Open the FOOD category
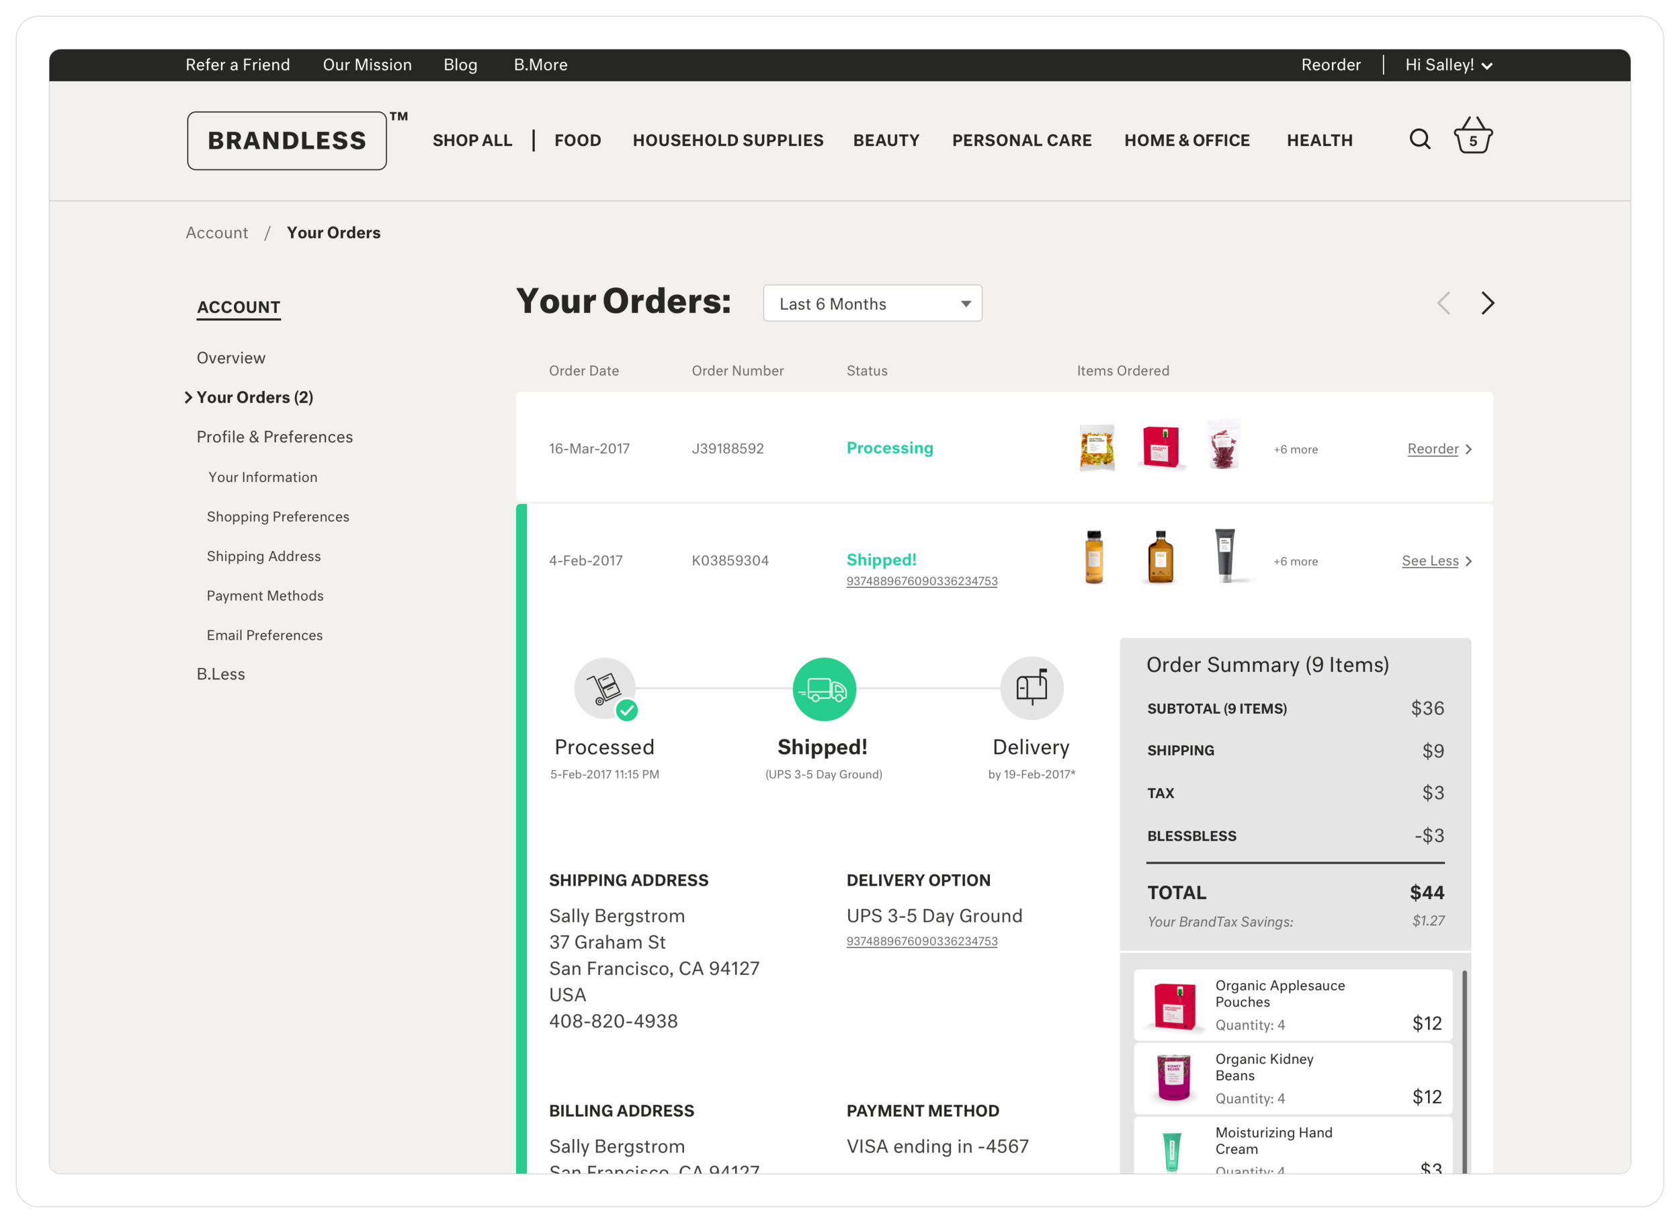The image size is (1680, 1223). [x=578, y=140]
